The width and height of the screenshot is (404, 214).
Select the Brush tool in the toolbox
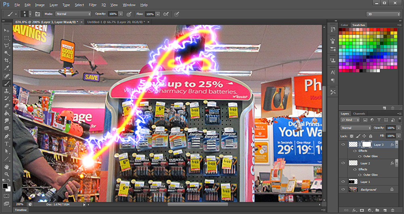pos(6,83)
